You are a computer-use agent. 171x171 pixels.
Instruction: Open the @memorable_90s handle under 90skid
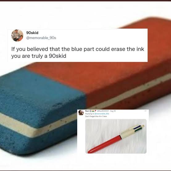[41, 38]
